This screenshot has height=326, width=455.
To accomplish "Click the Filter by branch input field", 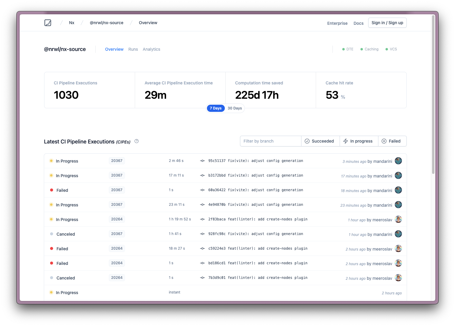I will pos(270,141).
